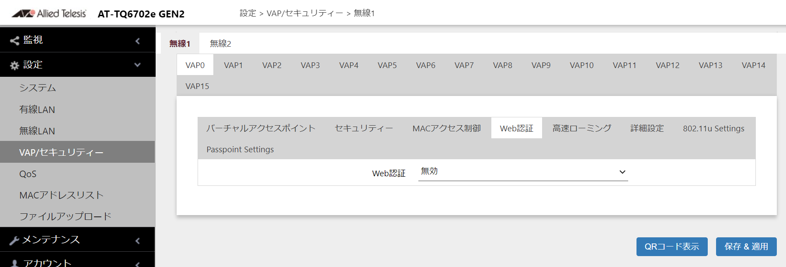Image resolution: width=786 pixels, height=267 pixels.
Task: Click the share icon beside 監視
Action: (x=14, y=41)
